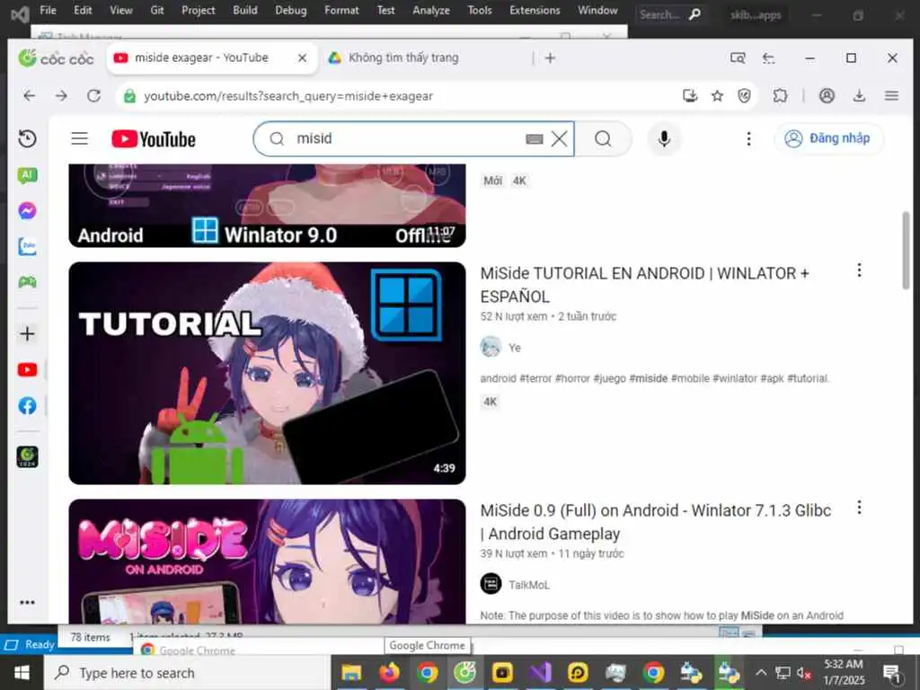Open a new browser tab
Screen dimensions: 920x690
click(x=551, y=57)
